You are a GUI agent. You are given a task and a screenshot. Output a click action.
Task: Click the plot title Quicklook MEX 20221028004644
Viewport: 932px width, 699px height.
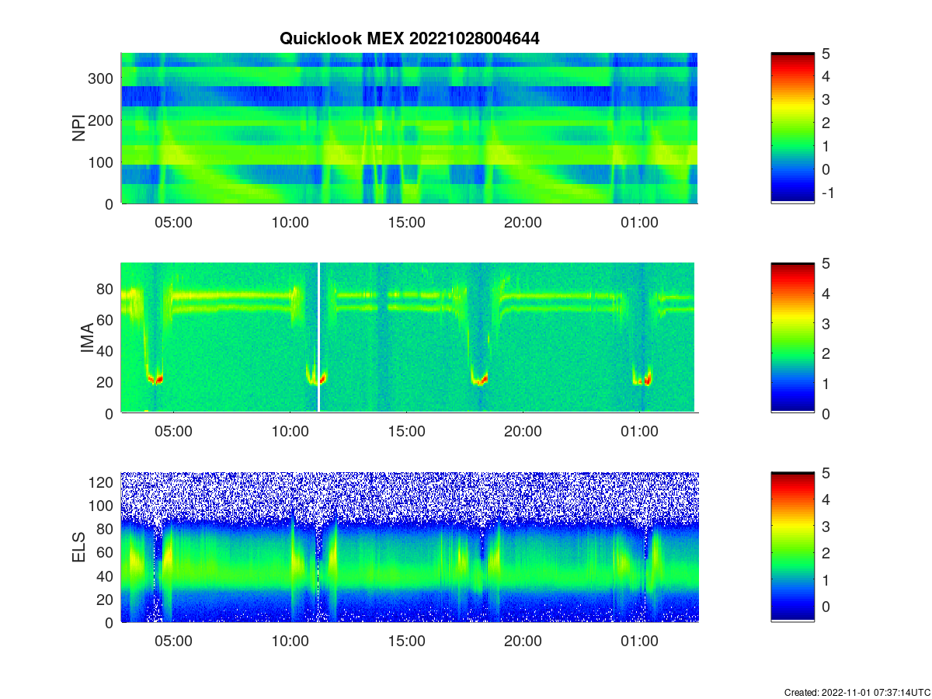coord(409,37)
